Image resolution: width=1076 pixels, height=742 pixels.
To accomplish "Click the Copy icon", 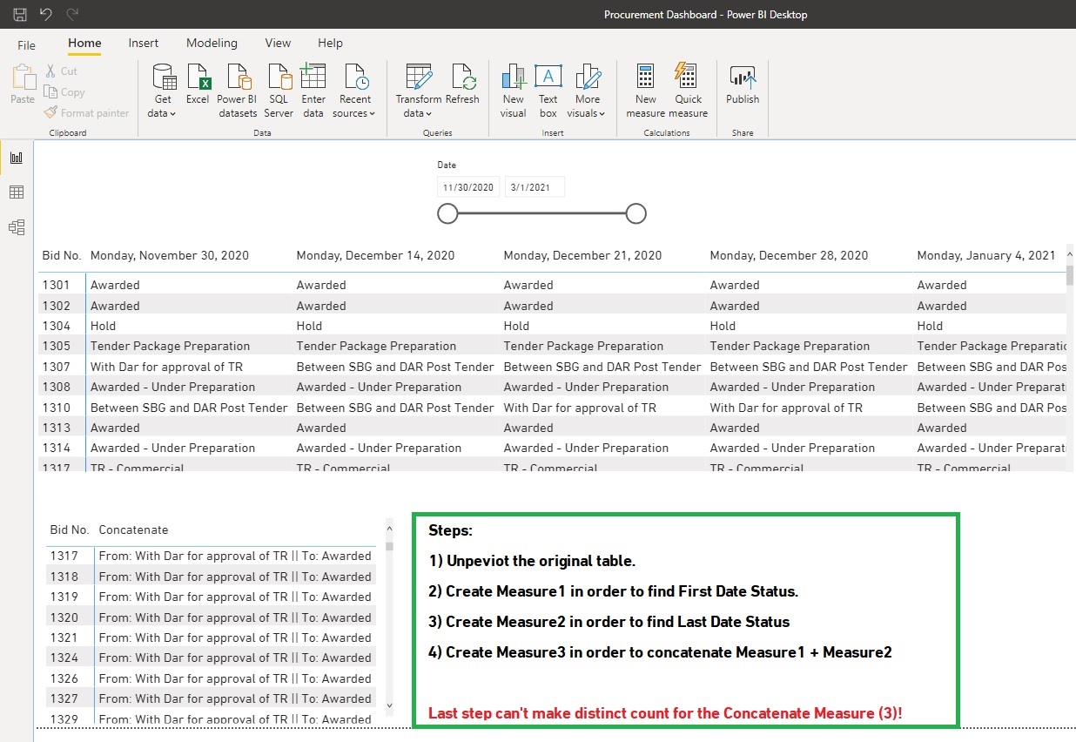I will pos(50,91).
